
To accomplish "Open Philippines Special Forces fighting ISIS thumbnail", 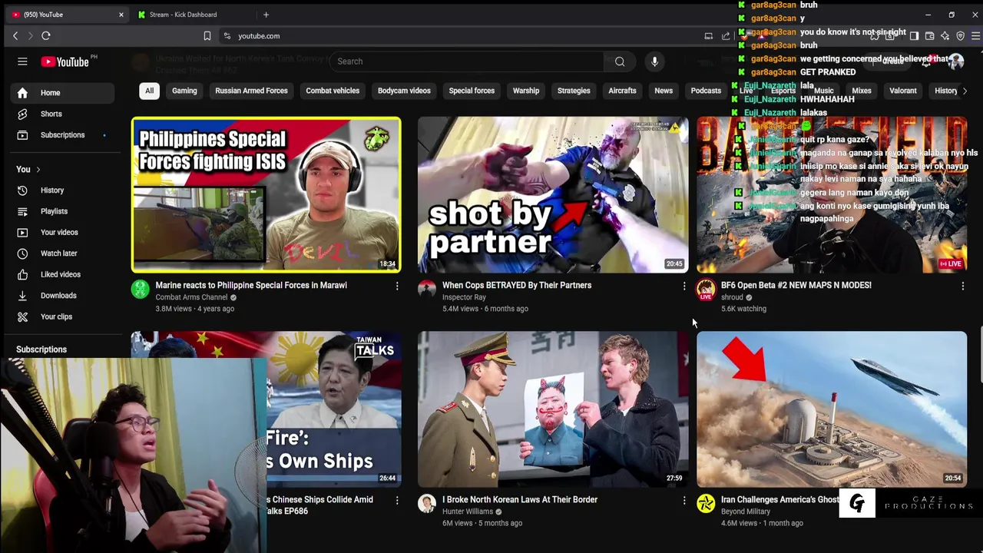I will 266,195.
